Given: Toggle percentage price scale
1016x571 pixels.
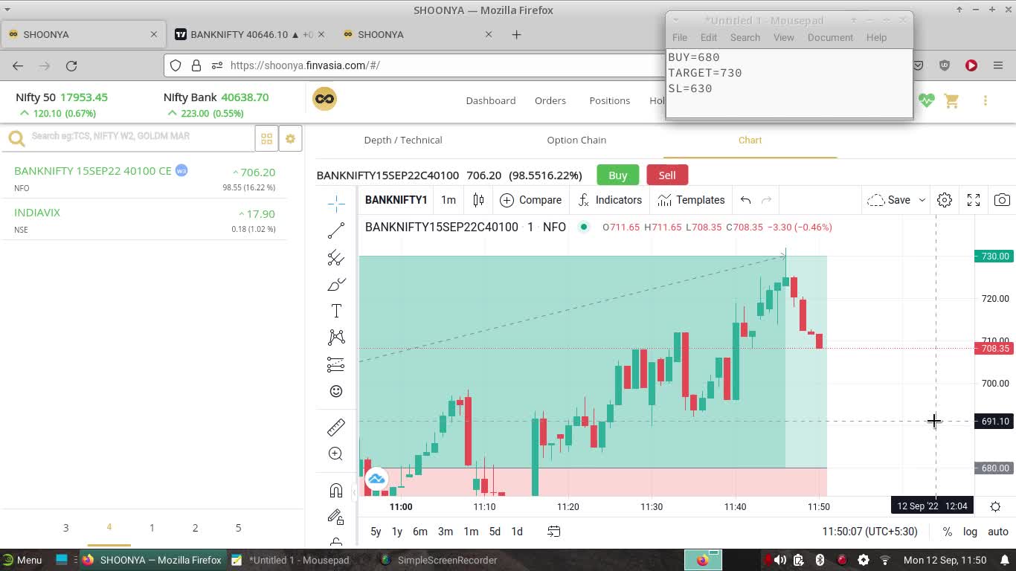Looking at the screenshot, I should click(x=947, y=532).
